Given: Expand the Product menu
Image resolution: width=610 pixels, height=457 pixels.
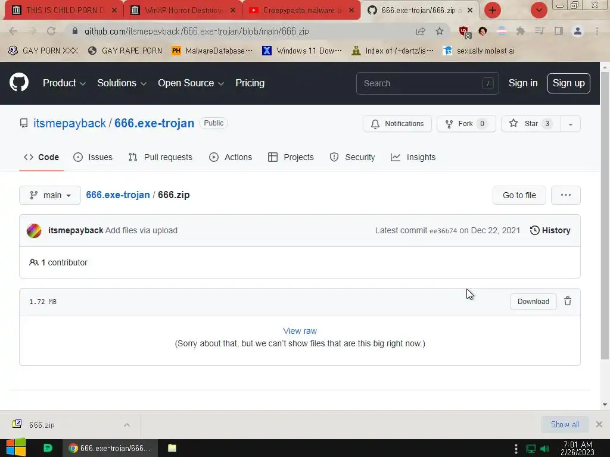Looking at the screenshot, I should point(64,83).
